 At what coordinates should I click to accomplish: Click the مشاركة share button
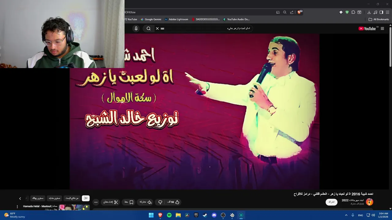(146, 202)
